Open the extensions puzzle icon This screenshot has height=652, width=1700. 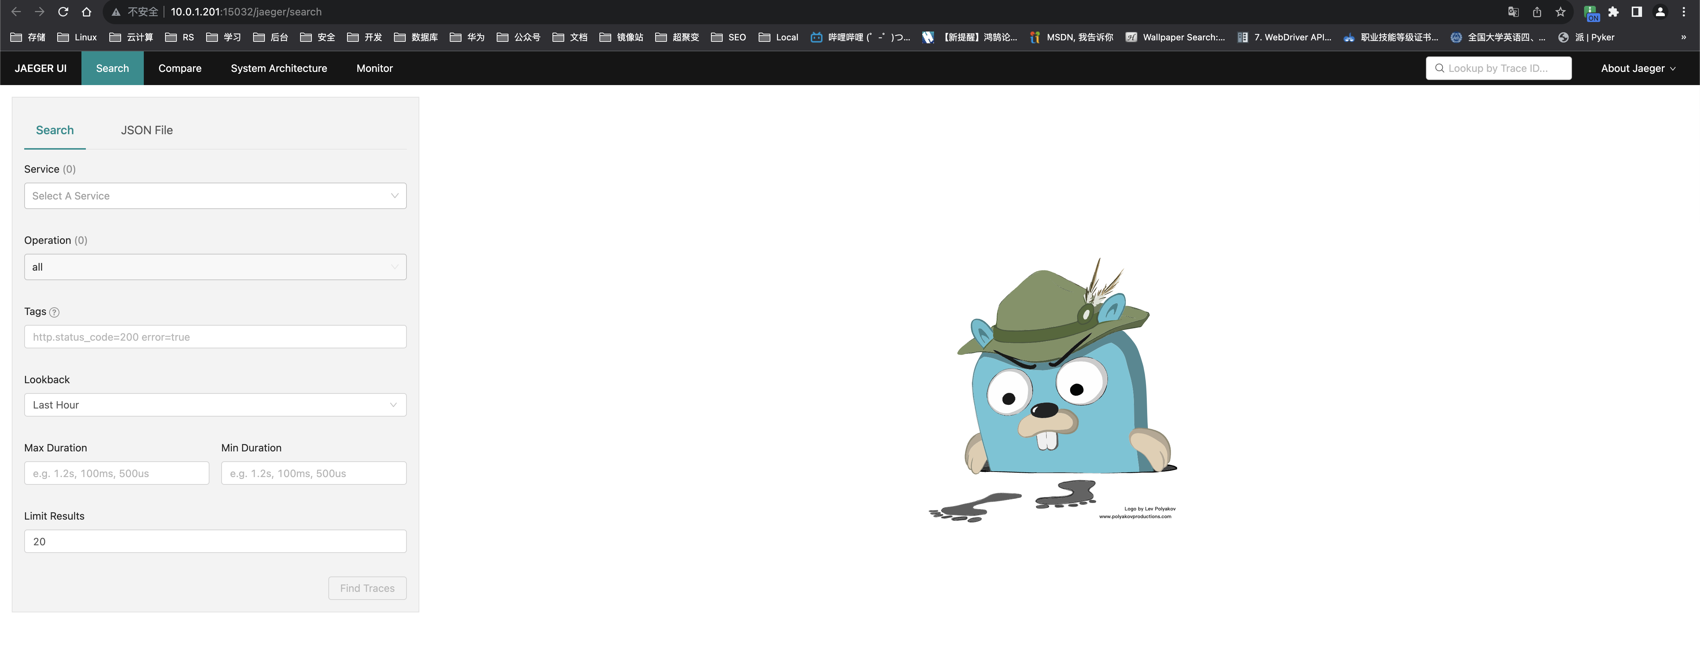tap(1613, 12)
